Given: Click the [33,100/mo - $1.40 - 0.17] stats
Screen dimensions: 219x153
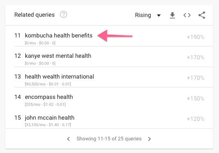Looking at the screenshot, I should point(48,125).
